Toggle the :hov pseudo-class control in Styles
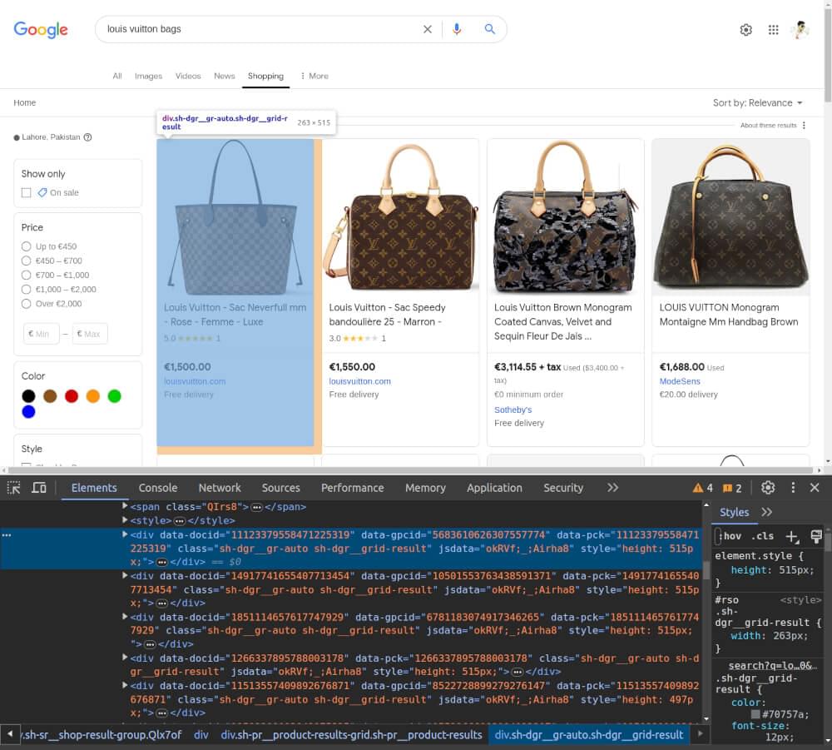The width and height of the screenshot is (832, 750). click(x=732, y=536)
